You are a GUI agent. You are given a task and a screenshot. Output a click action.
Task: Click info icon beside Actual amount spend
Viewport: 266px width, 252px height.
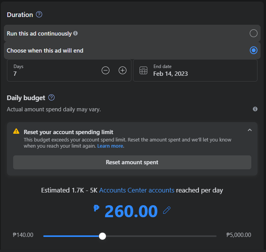(255, 109)
